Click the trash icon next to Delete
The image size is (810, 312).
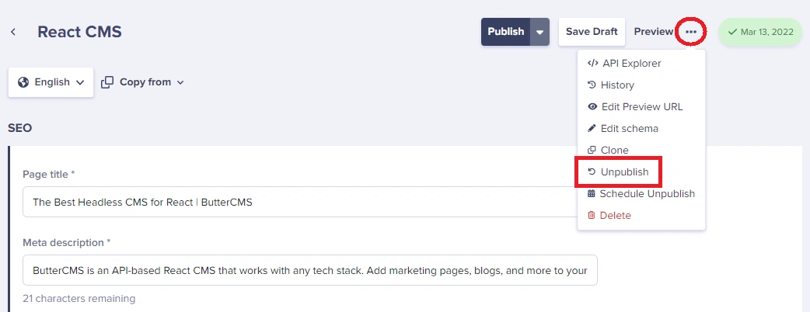592,215
